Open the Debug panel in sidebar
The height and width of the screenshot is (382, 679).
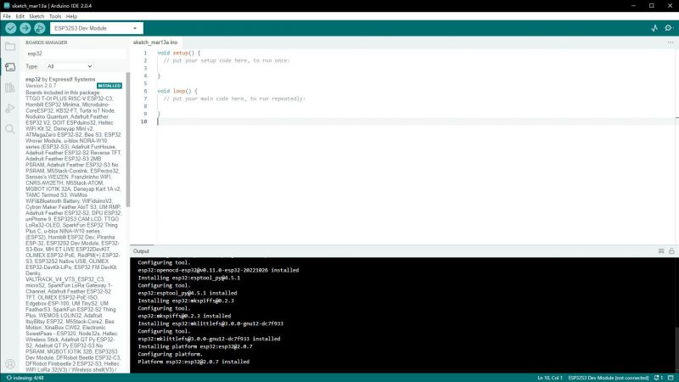point(10,108)
